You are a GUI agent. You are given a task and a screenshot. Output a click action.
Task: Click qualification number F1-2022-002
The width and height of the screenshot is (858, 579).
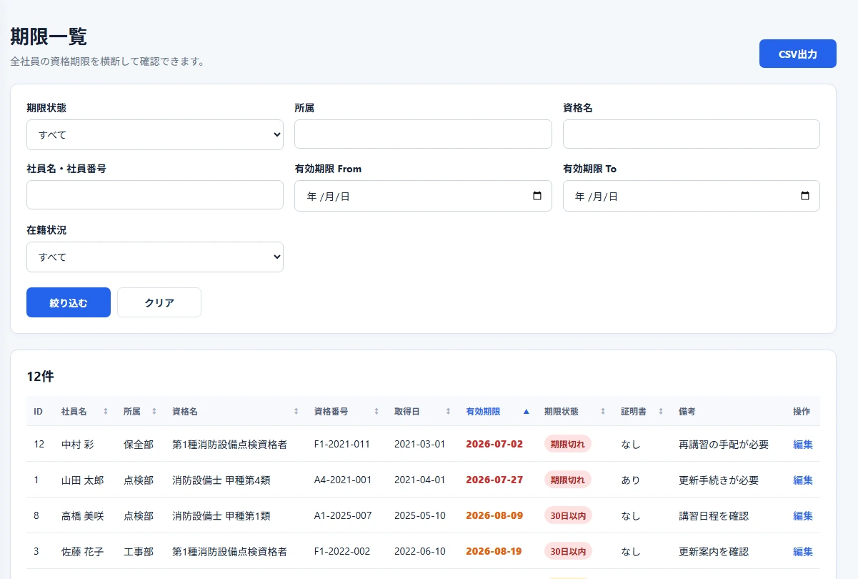pyautogui.click(x=342, y=551)
